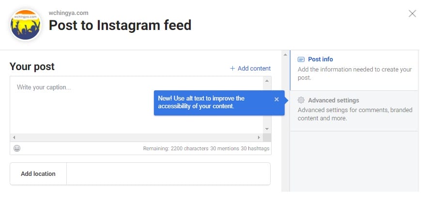The height and width of the screenshot is (201, 425).
Task: Click the Advanced settings gear icon
Action: point(301,100)
